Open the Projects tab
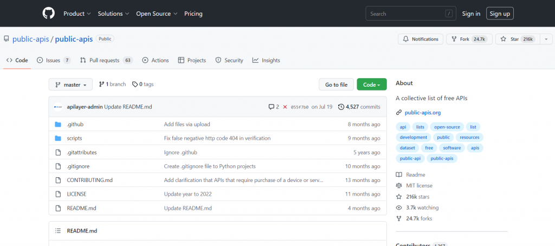The height and width of the screenshot is (246, 555). [192, 60]
